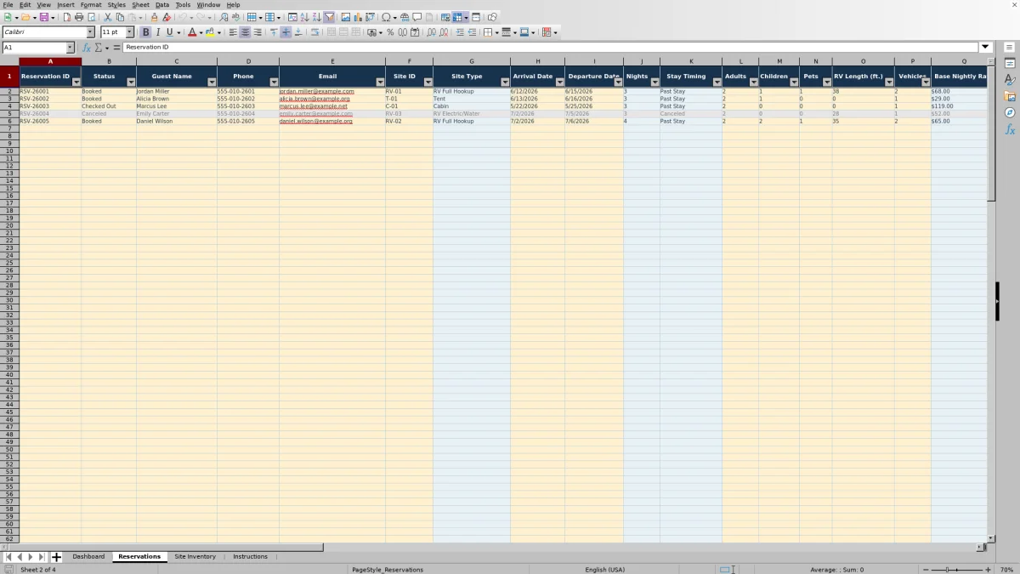The height and width of the screenshot is (574, 1020).
Task: Open the Sidebar Styles panel icon
Action: [x=1010, y=80]
